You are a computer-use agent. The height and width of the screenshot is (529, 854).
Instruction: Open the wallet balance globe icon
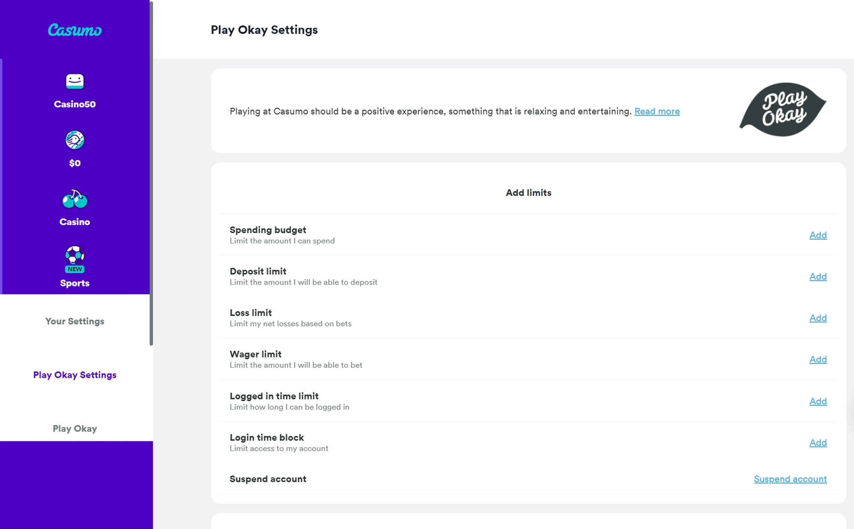pyautogui.click(x=75, y=140)
